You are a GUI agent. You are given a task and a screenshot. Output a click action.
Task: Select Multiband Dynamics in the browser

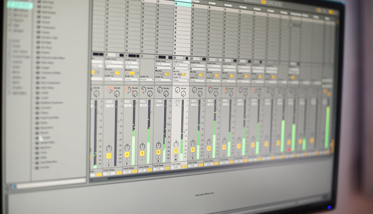tap(52, 103)
